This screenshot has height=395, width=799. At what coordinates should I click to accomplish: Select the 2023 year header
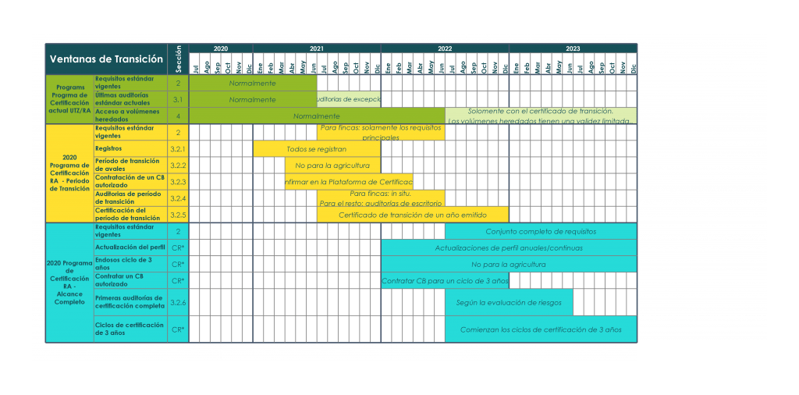pos(572,48)
